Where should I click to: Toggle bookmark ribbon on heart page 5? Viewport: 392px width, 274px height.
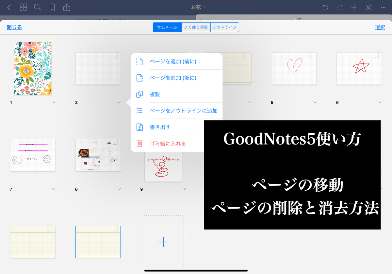pos(311,56)
